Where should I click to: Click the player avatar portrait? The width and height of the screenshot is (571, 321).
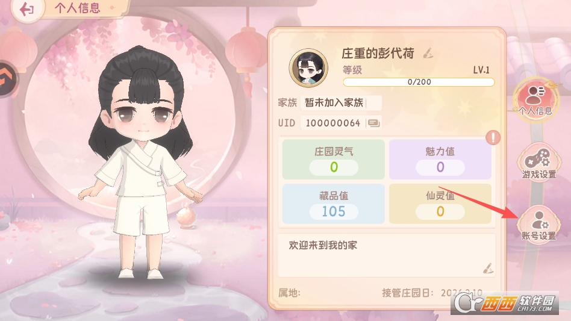click(308, 68)
